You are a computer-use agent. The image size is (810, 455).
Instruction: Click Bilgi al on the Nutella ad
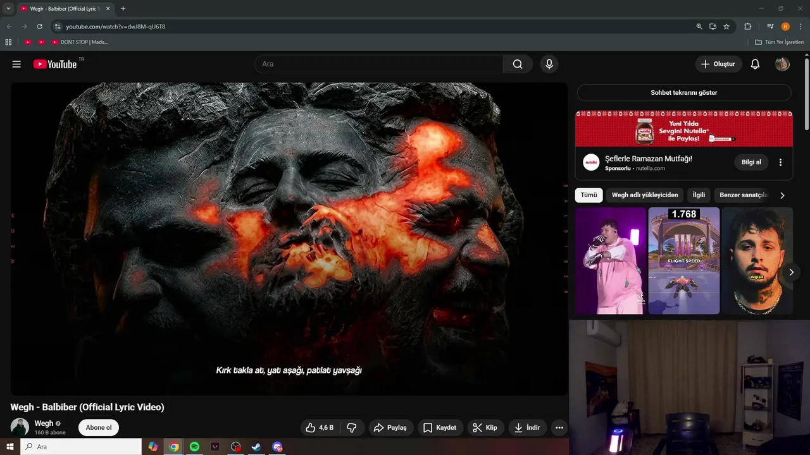coord(751,162)
